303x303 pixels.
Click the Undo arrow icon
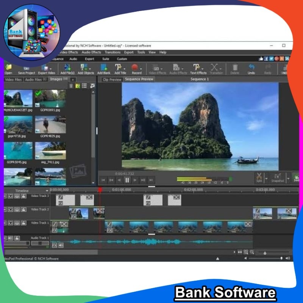click(251, 68)
